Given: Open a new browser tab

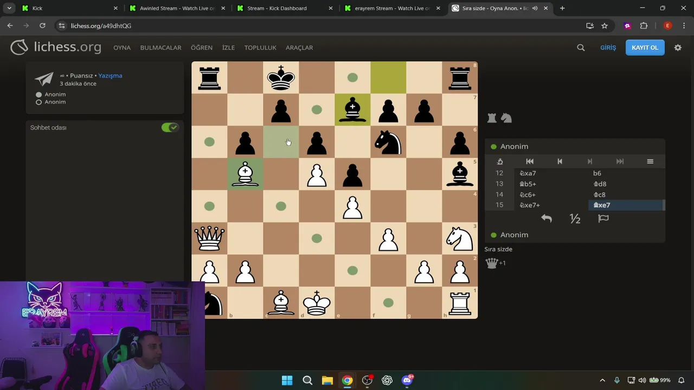Looking at the screenshot, I should pyautogui.click(x=562, y=8).
